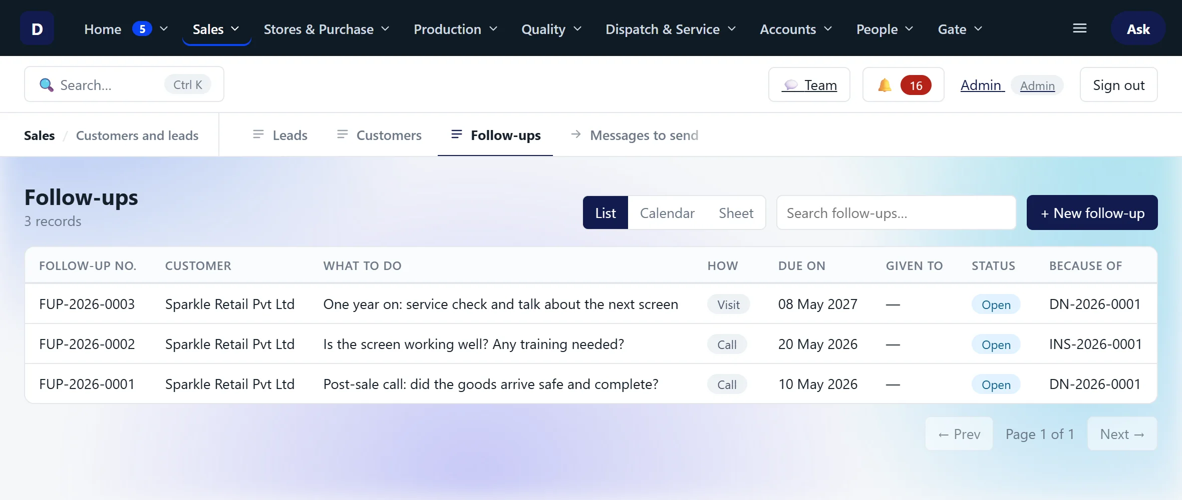Screen dimensions: 1182x500
Task: Click the notification bell icon
Action: click(884, 85)
